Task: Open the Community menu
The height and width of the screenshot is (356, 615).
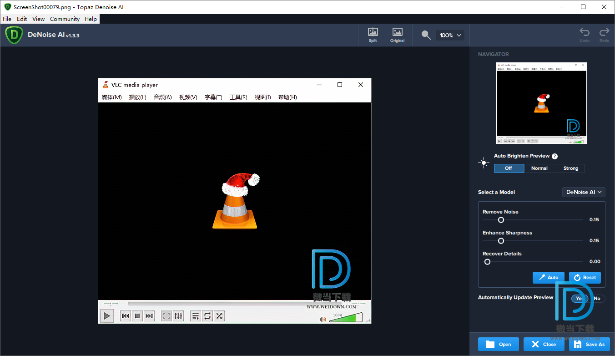Action: 65,19
